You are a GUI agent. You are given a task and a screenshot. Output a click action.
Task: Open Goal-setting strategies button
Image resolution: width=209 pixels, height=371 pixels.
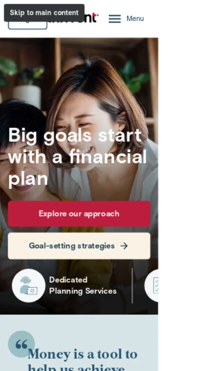click(x=79, y=246)
